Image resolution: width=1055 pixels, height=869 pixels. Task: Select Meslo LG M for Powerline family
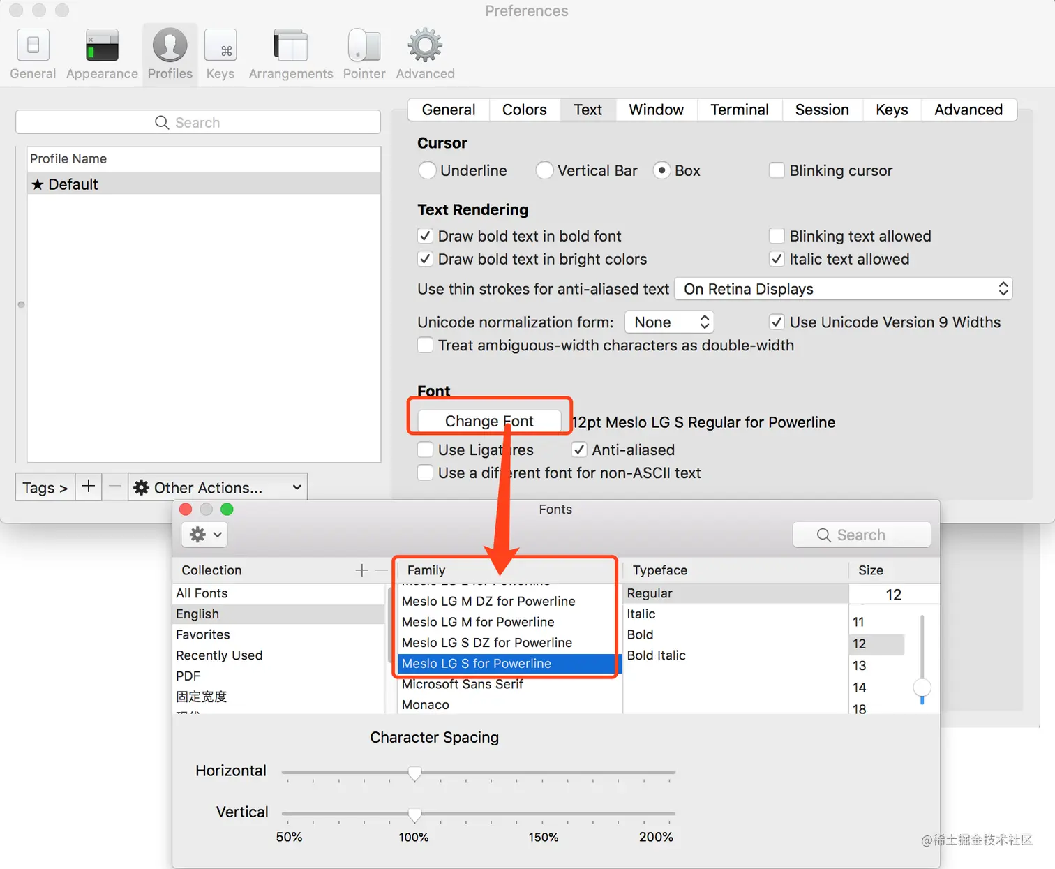[x=509, y=622]
